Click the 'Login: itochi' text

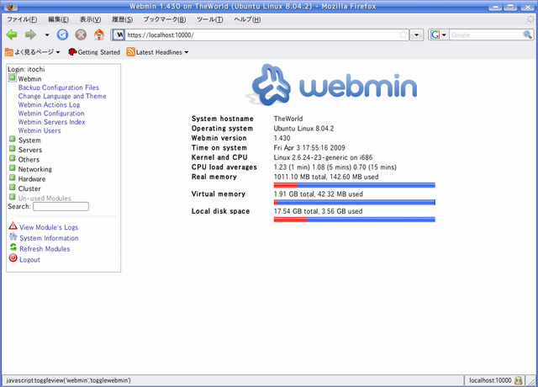pyautogui.click(x=26, y=69)
